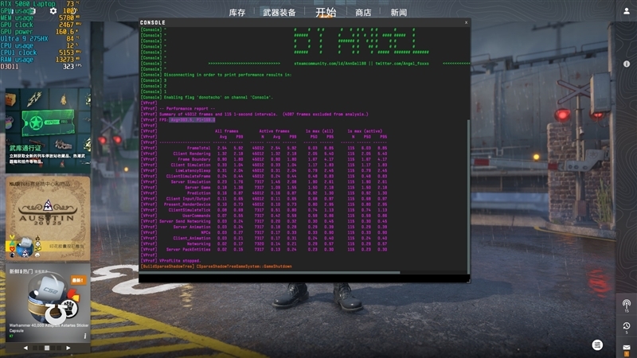Click the round loadout switch button
Viewport: 637px width, 358px height.
[x=597, y=345]
